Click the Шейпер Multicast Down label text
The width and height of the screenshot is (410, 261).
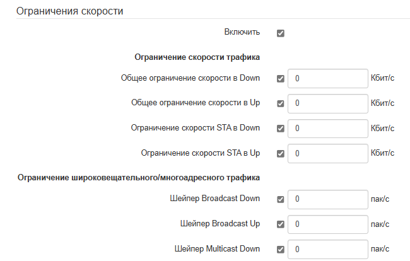[218, 248]
